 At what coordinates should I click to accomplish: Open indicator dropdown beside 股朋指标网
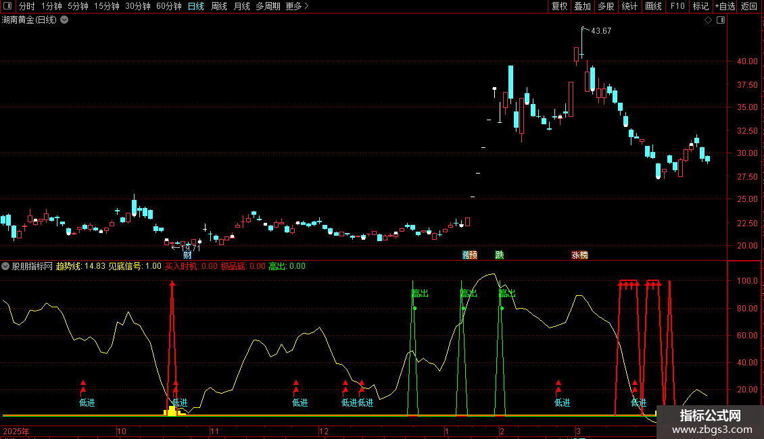(5, 266)
